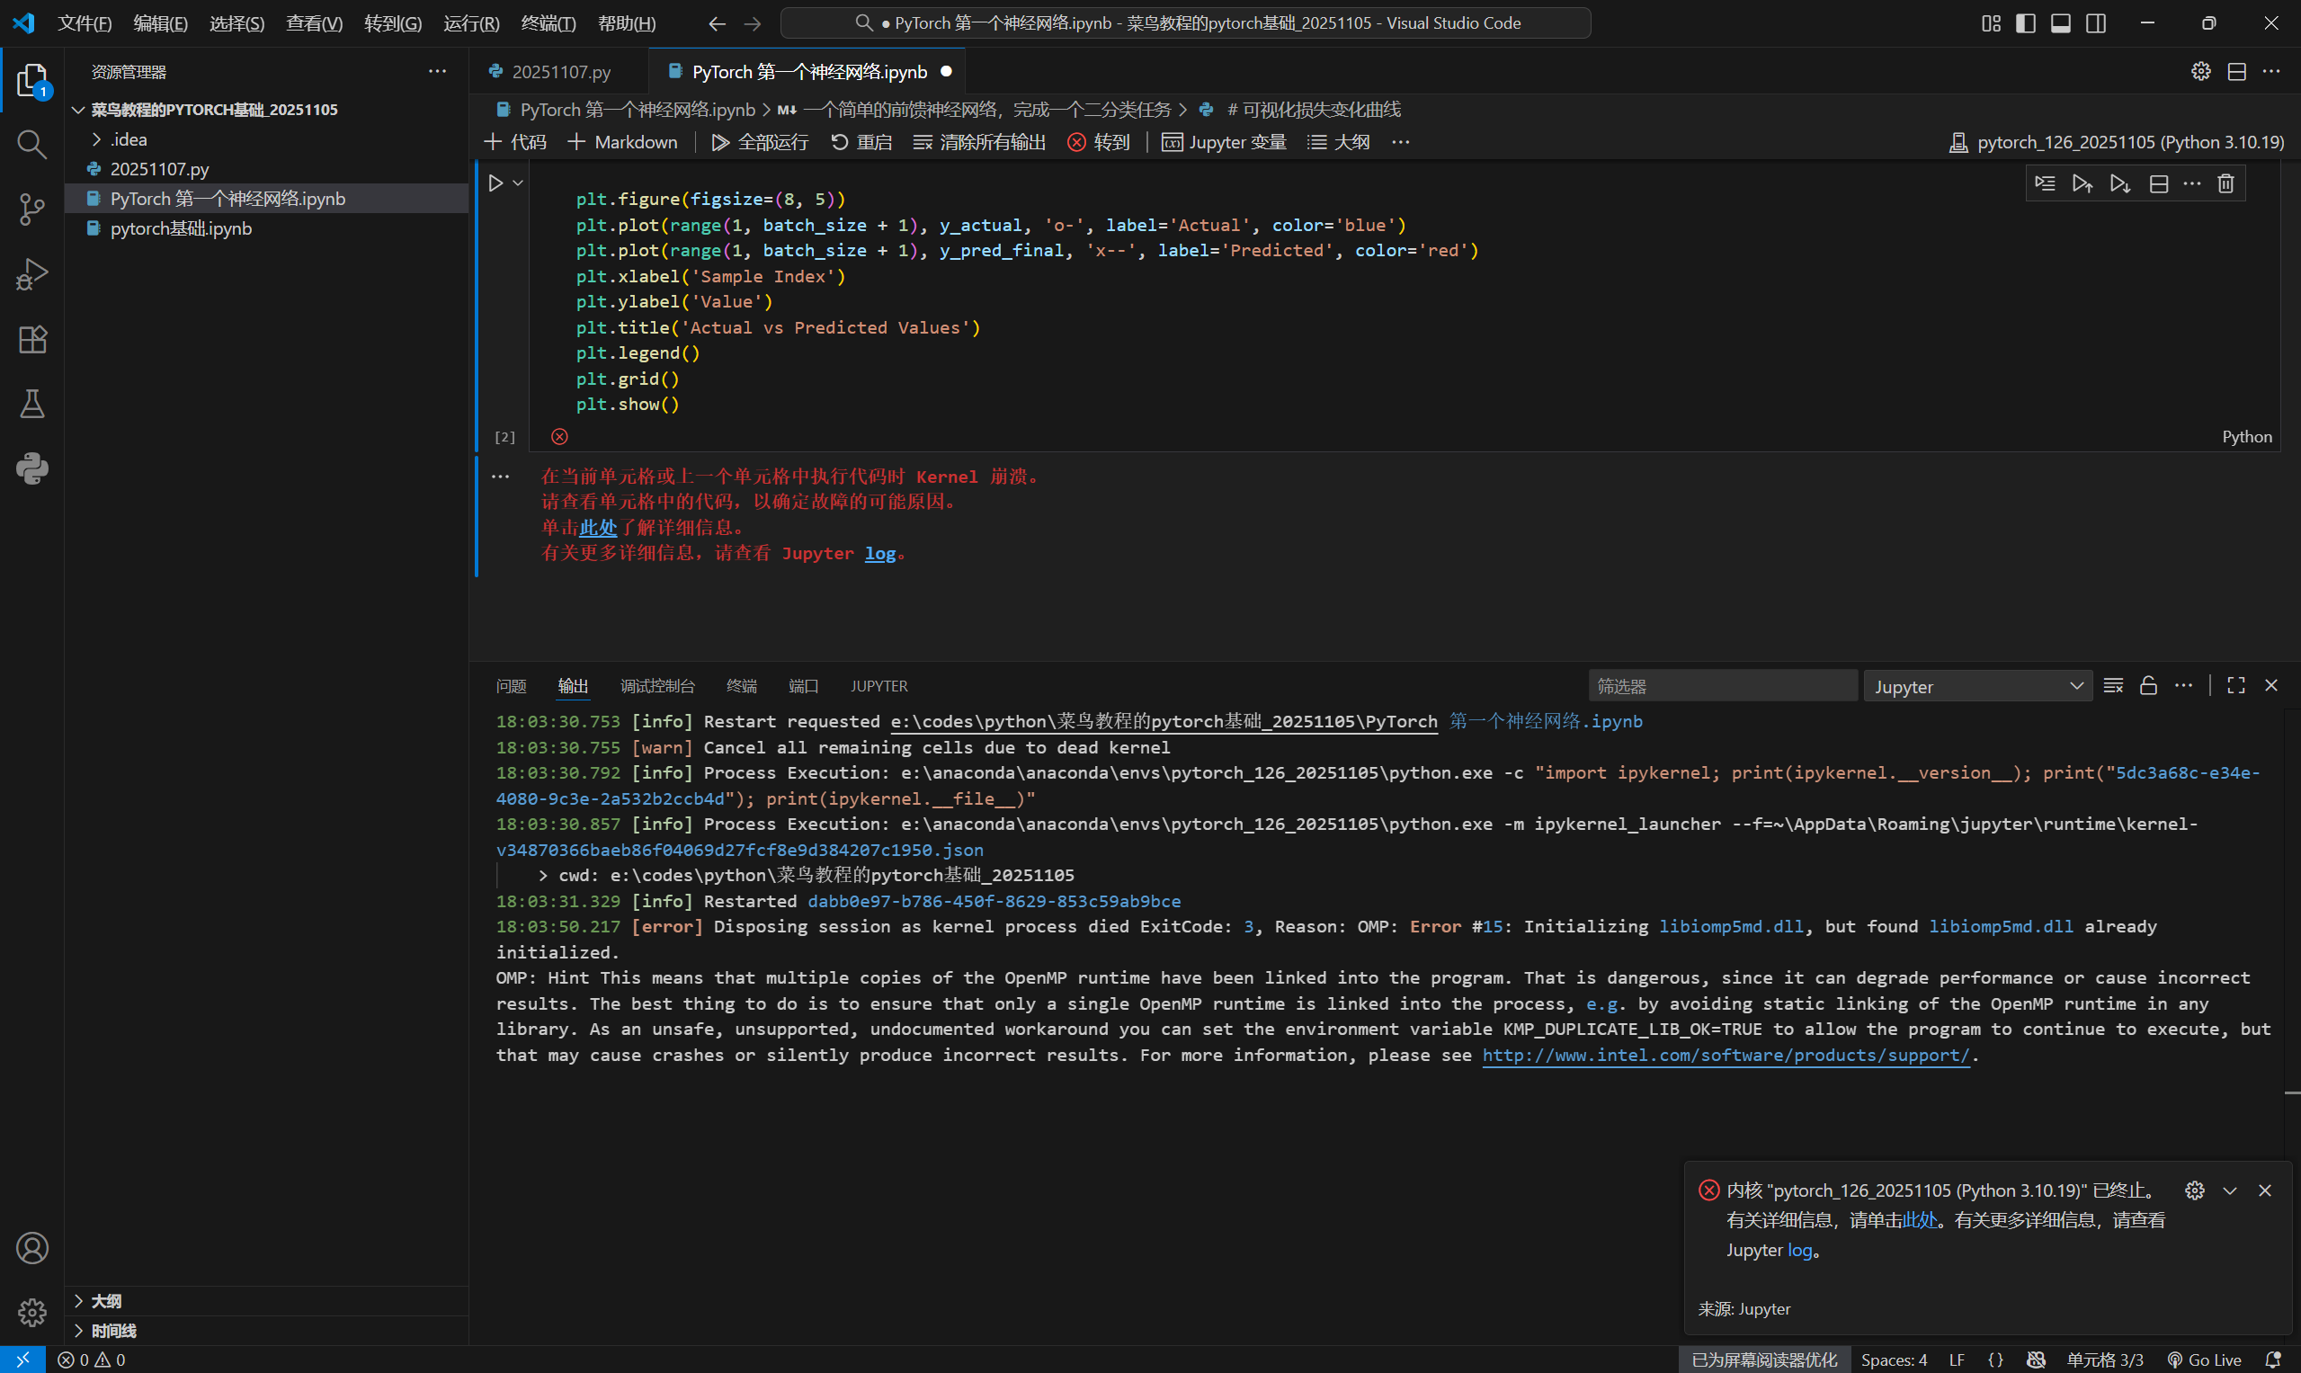Click the 筛选器 filter input field

(1721, 684)
